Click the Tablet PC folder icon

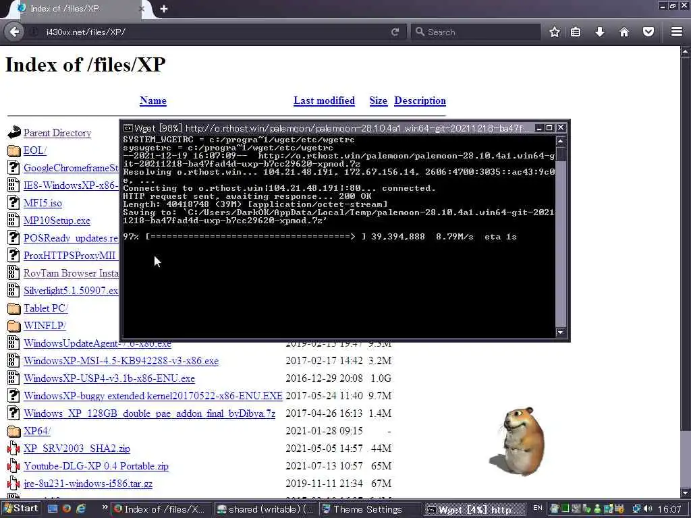(x=14, y=308)
